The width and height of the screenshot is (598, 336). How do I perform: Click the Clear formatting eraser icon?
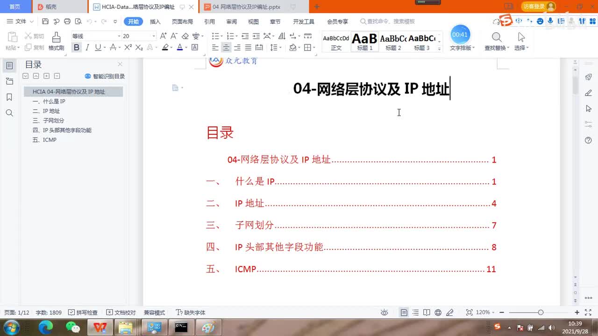point(185,36)
